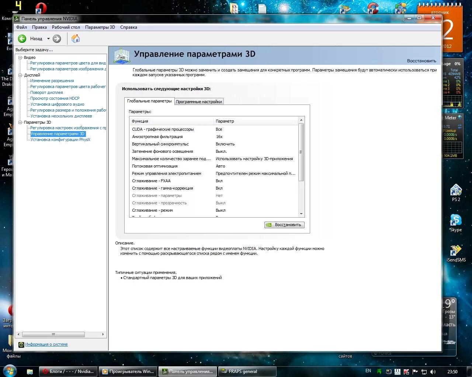
Task: Click the grey Forward arrow icon
Action: coord(57,38)
